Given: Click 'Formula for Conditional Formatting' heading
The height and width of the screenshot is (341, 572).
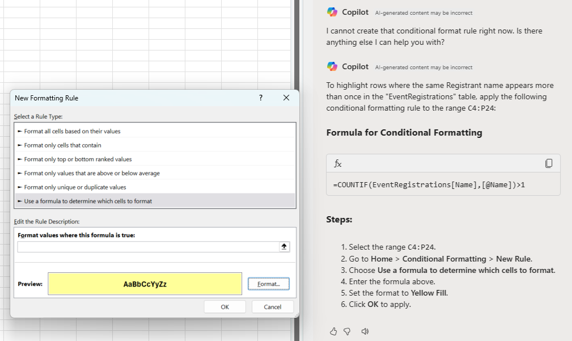Looking at the screenshot, I should point(404,133).
